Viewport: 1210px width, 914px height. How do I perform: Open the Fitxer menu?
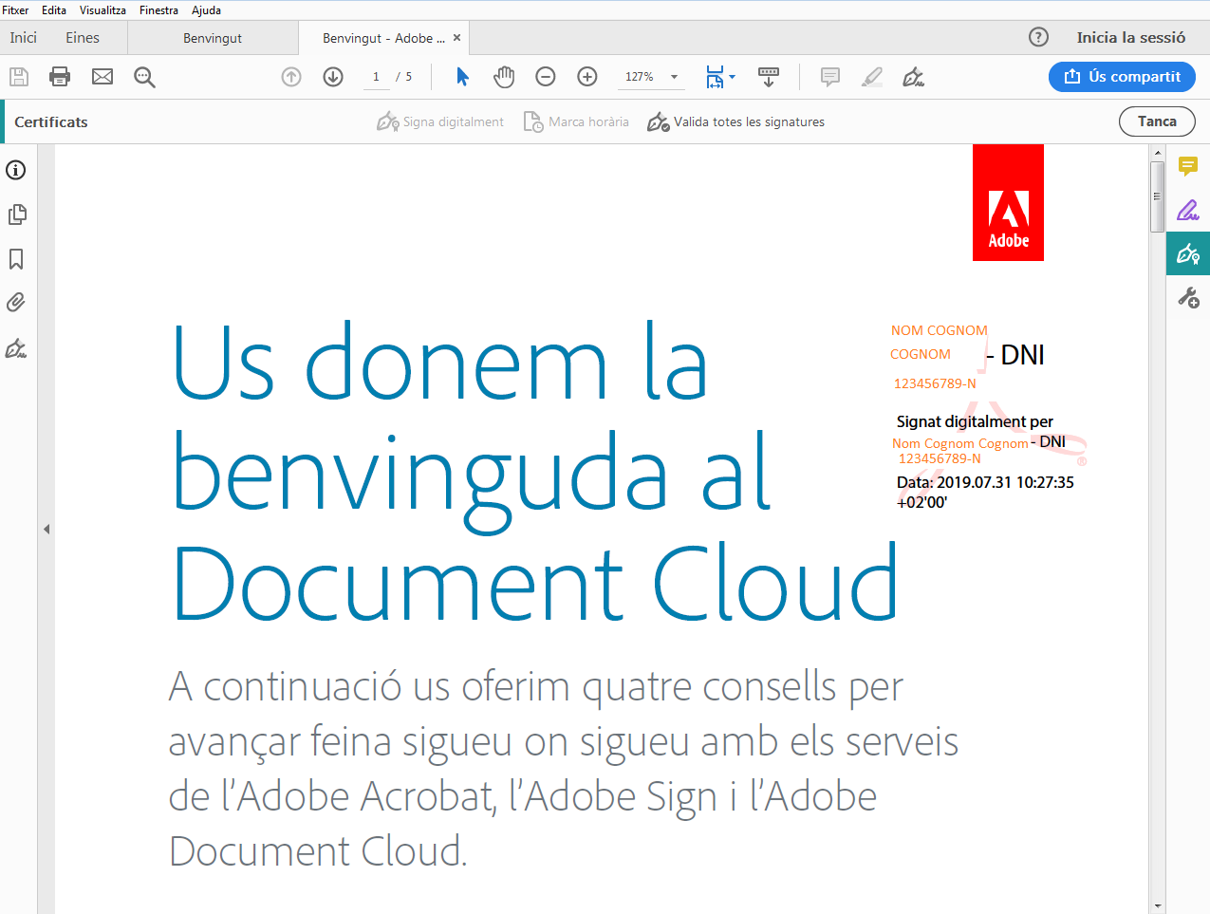click(x=15, y=10)
